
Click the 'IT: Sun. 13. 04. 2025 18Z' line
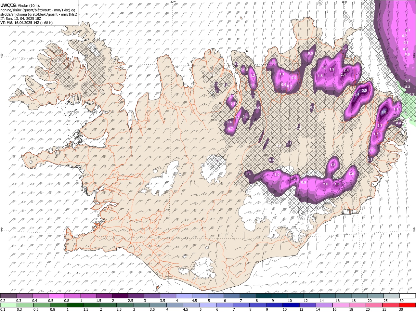click(x=20, y=19)
